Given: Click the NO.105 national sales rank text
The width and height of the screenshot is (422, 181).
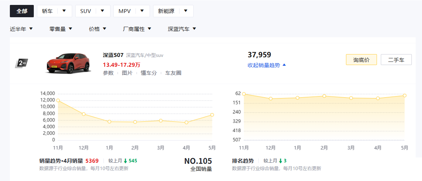Looking at the screenshot, I should tap(198, 161).
